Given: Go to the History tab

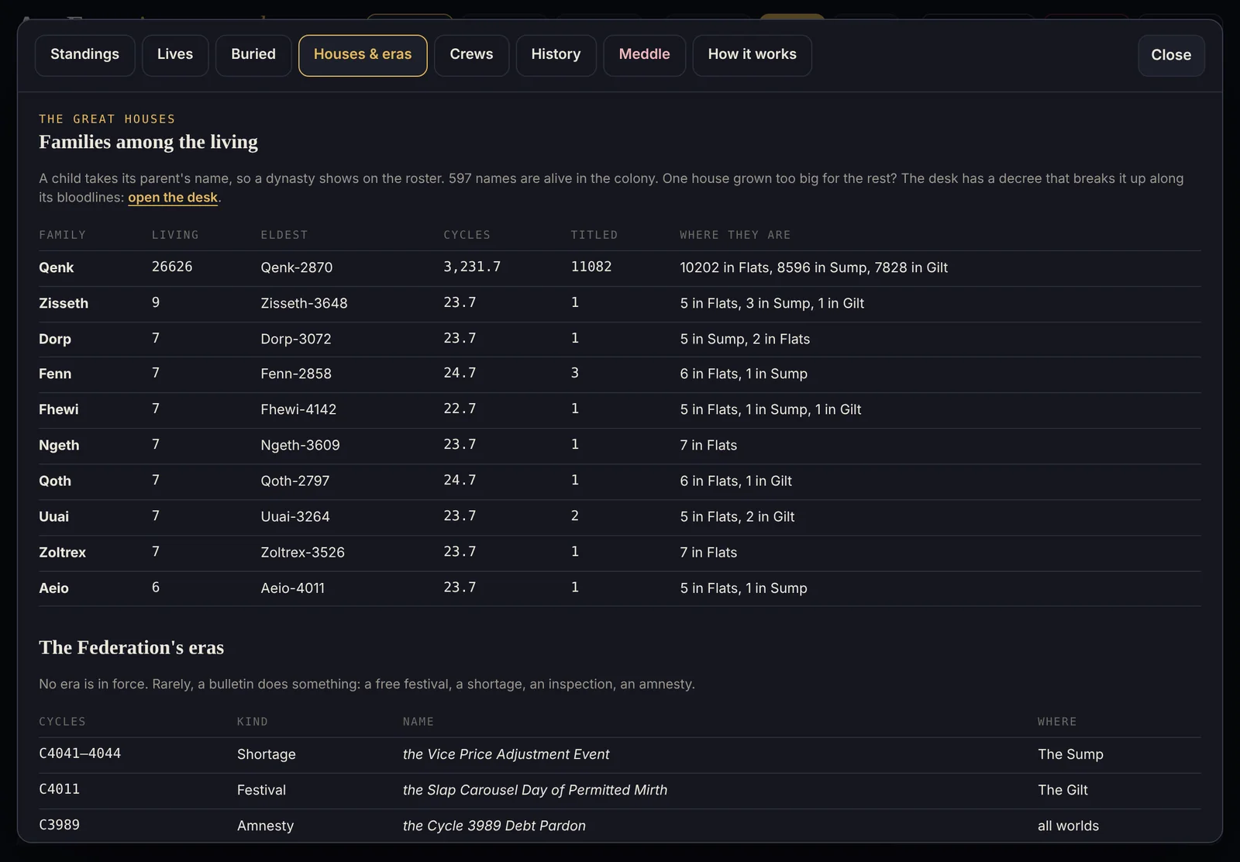Looking at the screenshot, I should click(x=556, y=55).
